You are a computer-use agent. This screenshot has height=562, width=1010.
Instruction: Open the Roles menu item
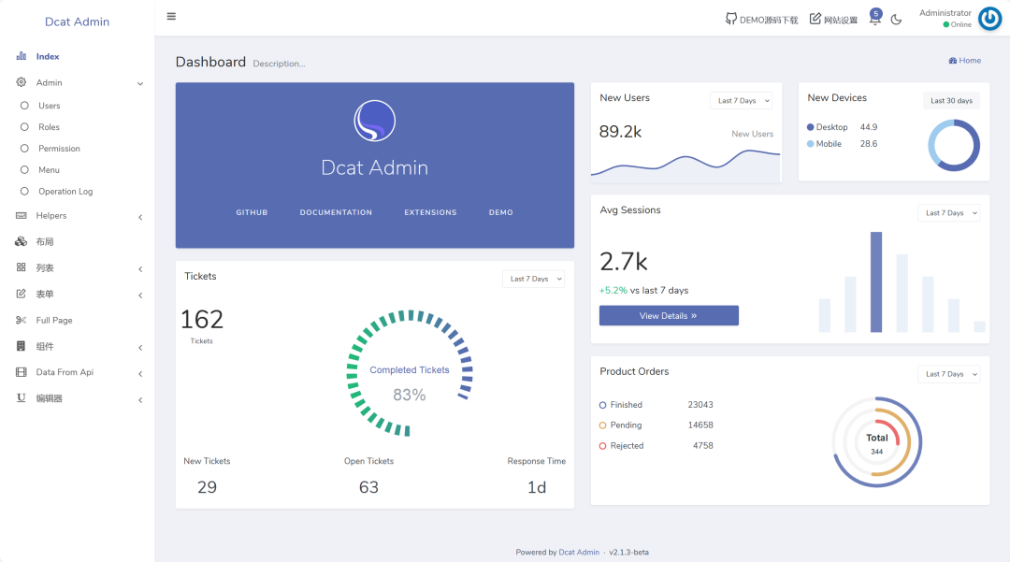tap(78, 127)
